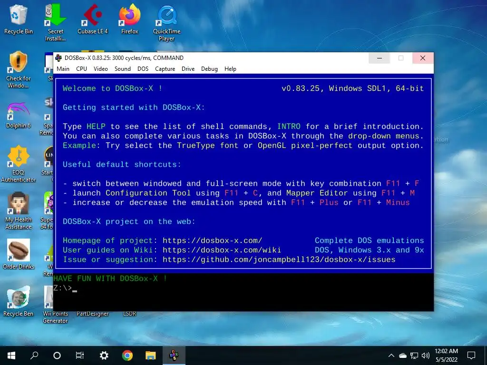The height and width of the screenshot is (365, 487).
Task: Click the 'HAVE FUN WITH DOSBox-X !' text
Action: click(x=110, y=279)
